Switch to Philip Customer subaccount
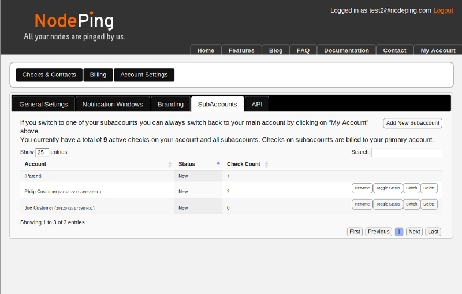This screenshot has height=294, width=462. pos(411,188)
